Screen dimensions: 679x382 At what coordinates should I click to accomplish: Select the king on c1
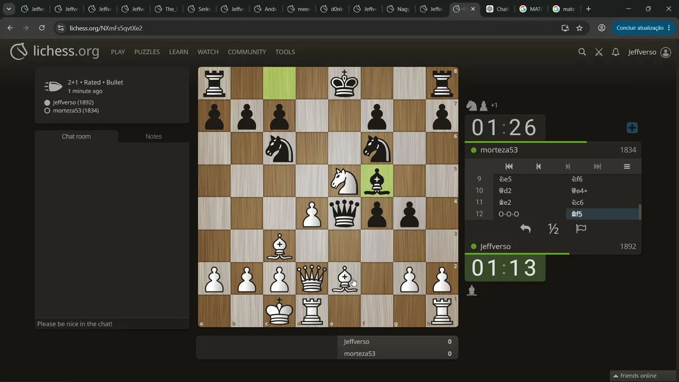tap(280, 311)
